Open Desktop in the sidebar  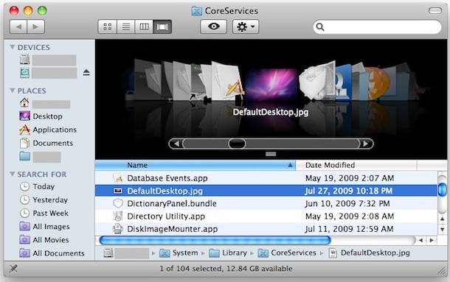point(41,116)
